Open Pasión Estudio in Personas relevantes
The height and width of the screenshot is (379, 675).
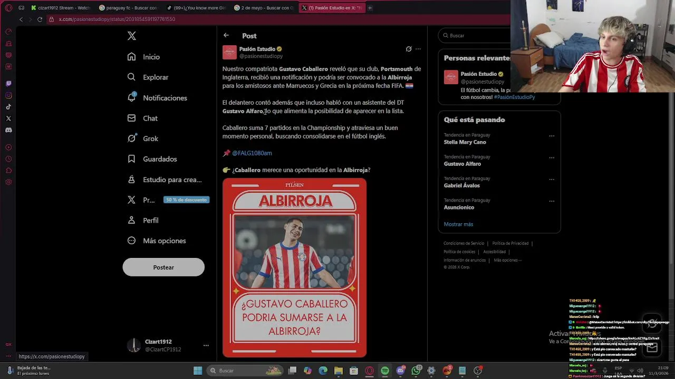pos(478,74)
